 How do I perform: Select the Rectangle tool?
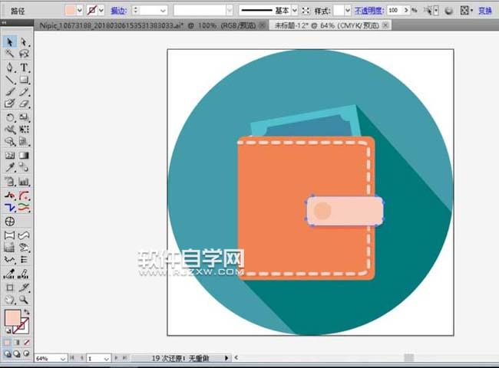point(24,80)
